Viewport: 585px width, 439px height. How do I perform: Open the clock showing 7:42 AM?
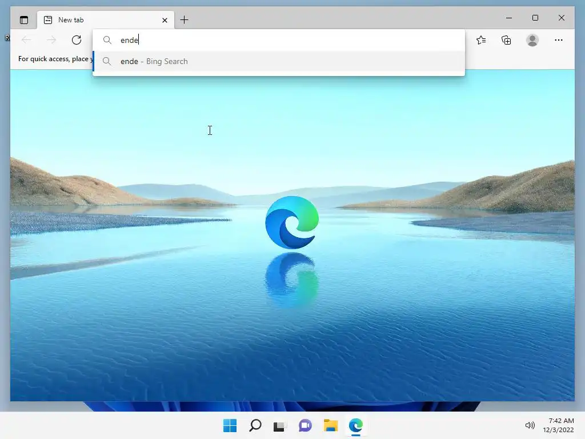(559, 425)
